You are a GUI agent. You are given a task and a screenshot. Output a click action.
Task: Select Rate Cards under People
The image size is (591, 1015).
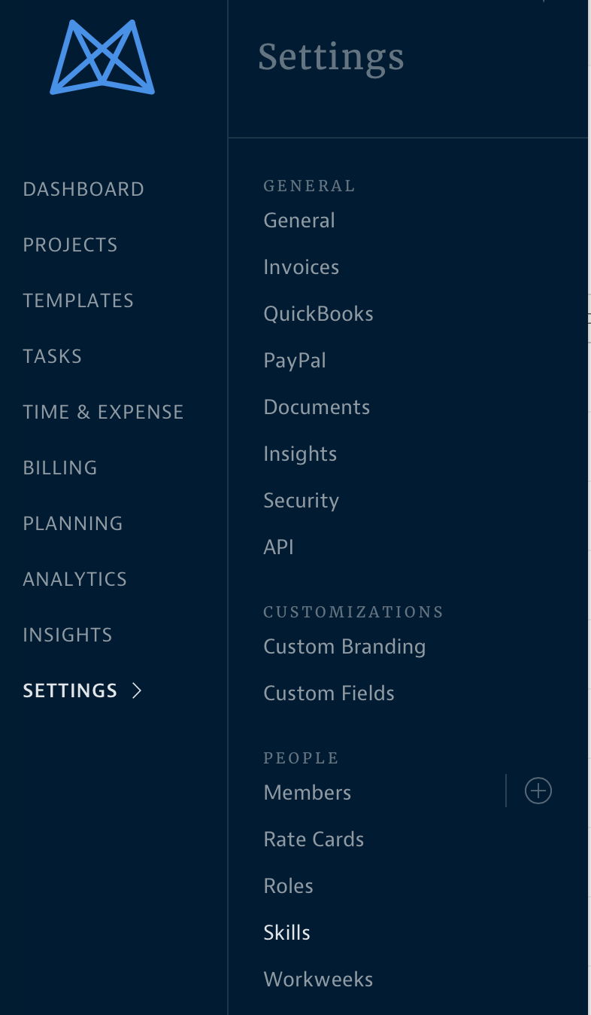[x=314, y=840]
